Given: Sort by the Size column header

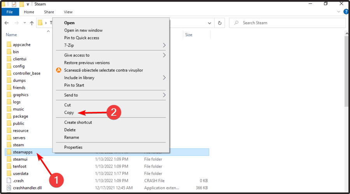Looking at the screenshot, I should click(189, 35).
